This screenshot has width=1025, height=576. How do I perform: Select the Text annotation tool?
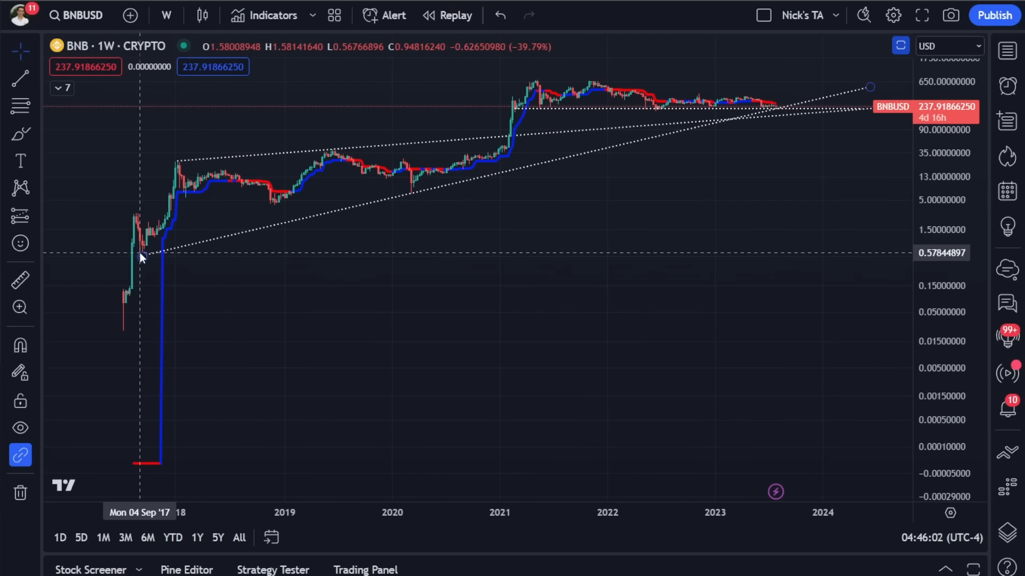(x=20, y=161)
